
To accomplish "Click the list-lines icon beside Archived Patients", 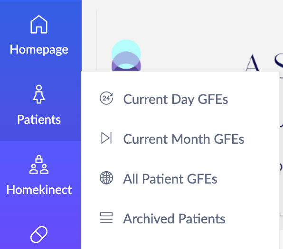I will click(x=106, y=218).
